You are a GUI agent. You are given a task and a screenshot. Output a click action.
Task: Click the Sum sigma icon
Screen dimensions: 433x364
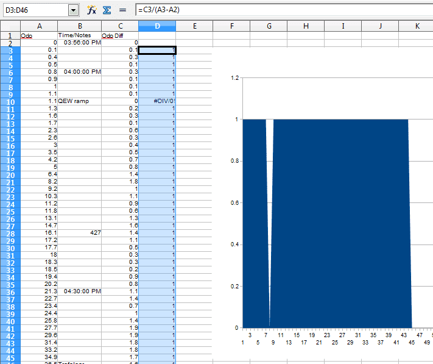[x=107, y=10]
